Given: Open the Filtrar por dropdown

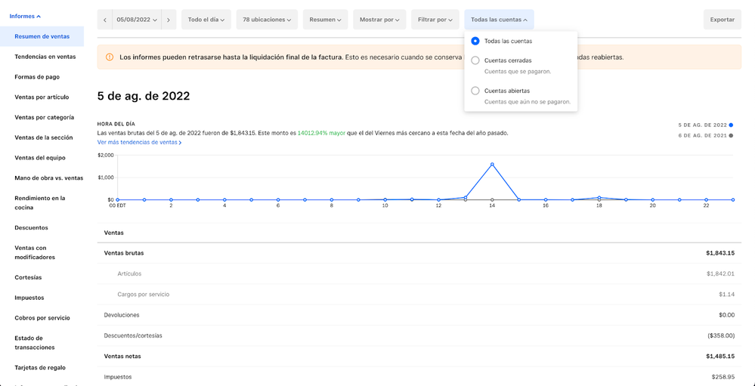Looking at the screenshot, I should coord(435,20).
